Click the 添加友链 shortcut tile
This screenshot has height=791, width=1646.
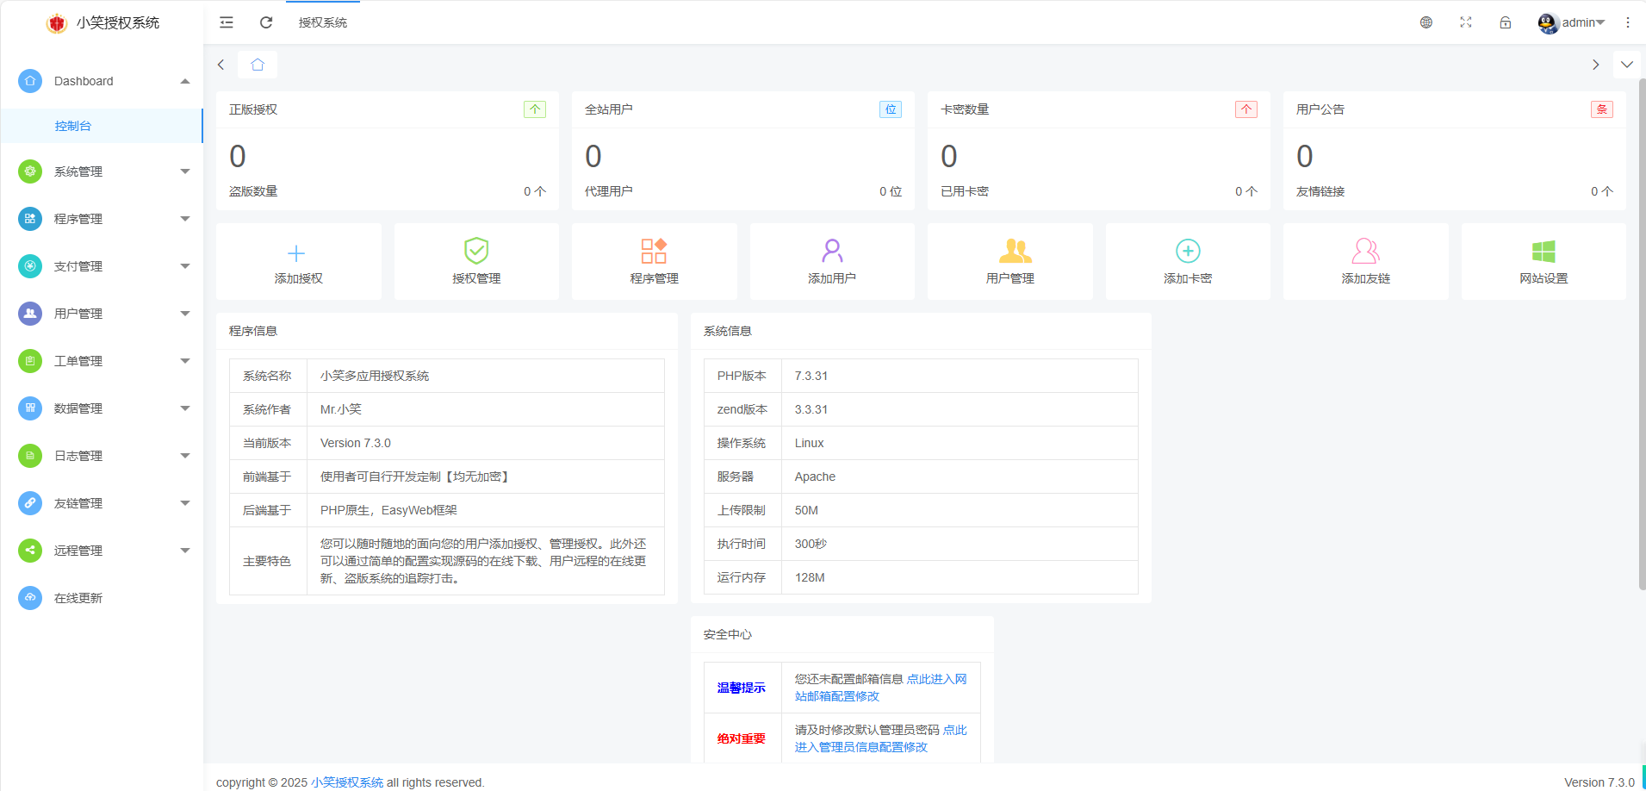(1365, 262)
